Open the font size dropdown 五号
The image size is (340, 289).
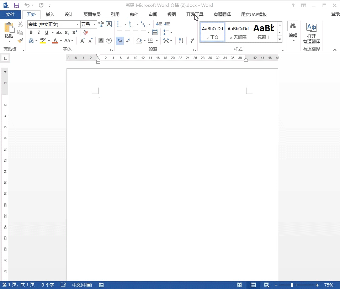94,24
